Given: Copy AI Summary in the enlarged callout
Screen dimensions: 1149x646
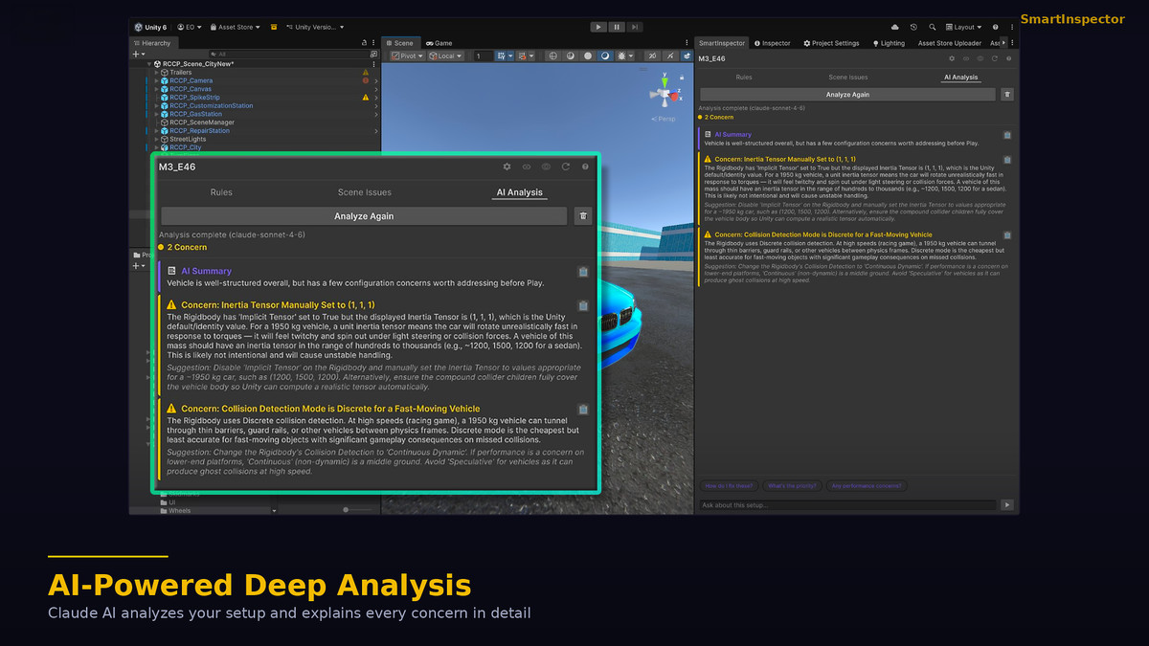Looking at the screenshot, I should 583,272.
